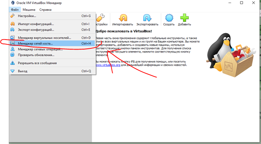Choose Проверить обновления... menu entry
Viewport: 261px width, 144px height.
[x=52, y=55]
